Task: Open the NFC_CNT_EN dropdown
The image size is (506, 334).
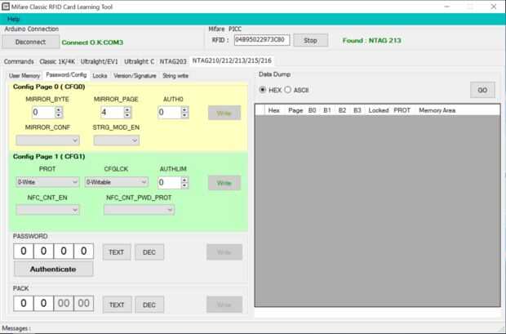Action: click(48, 210)
